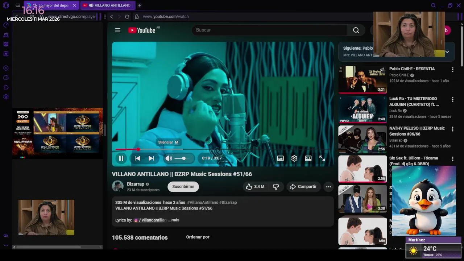
Task: Mute audio icon on VILLANO ANTILLANO tab
Action: pos(91,5)
